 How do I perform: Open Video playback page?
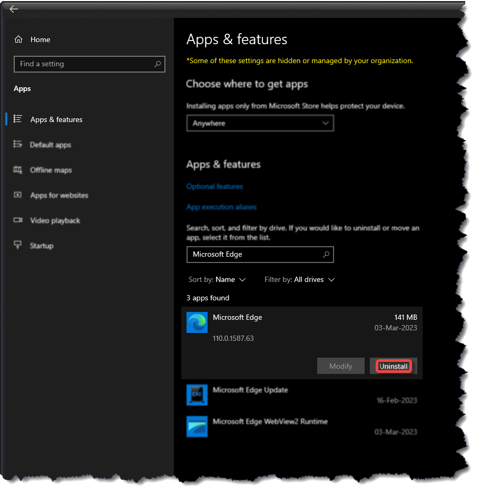pos(55,220)
